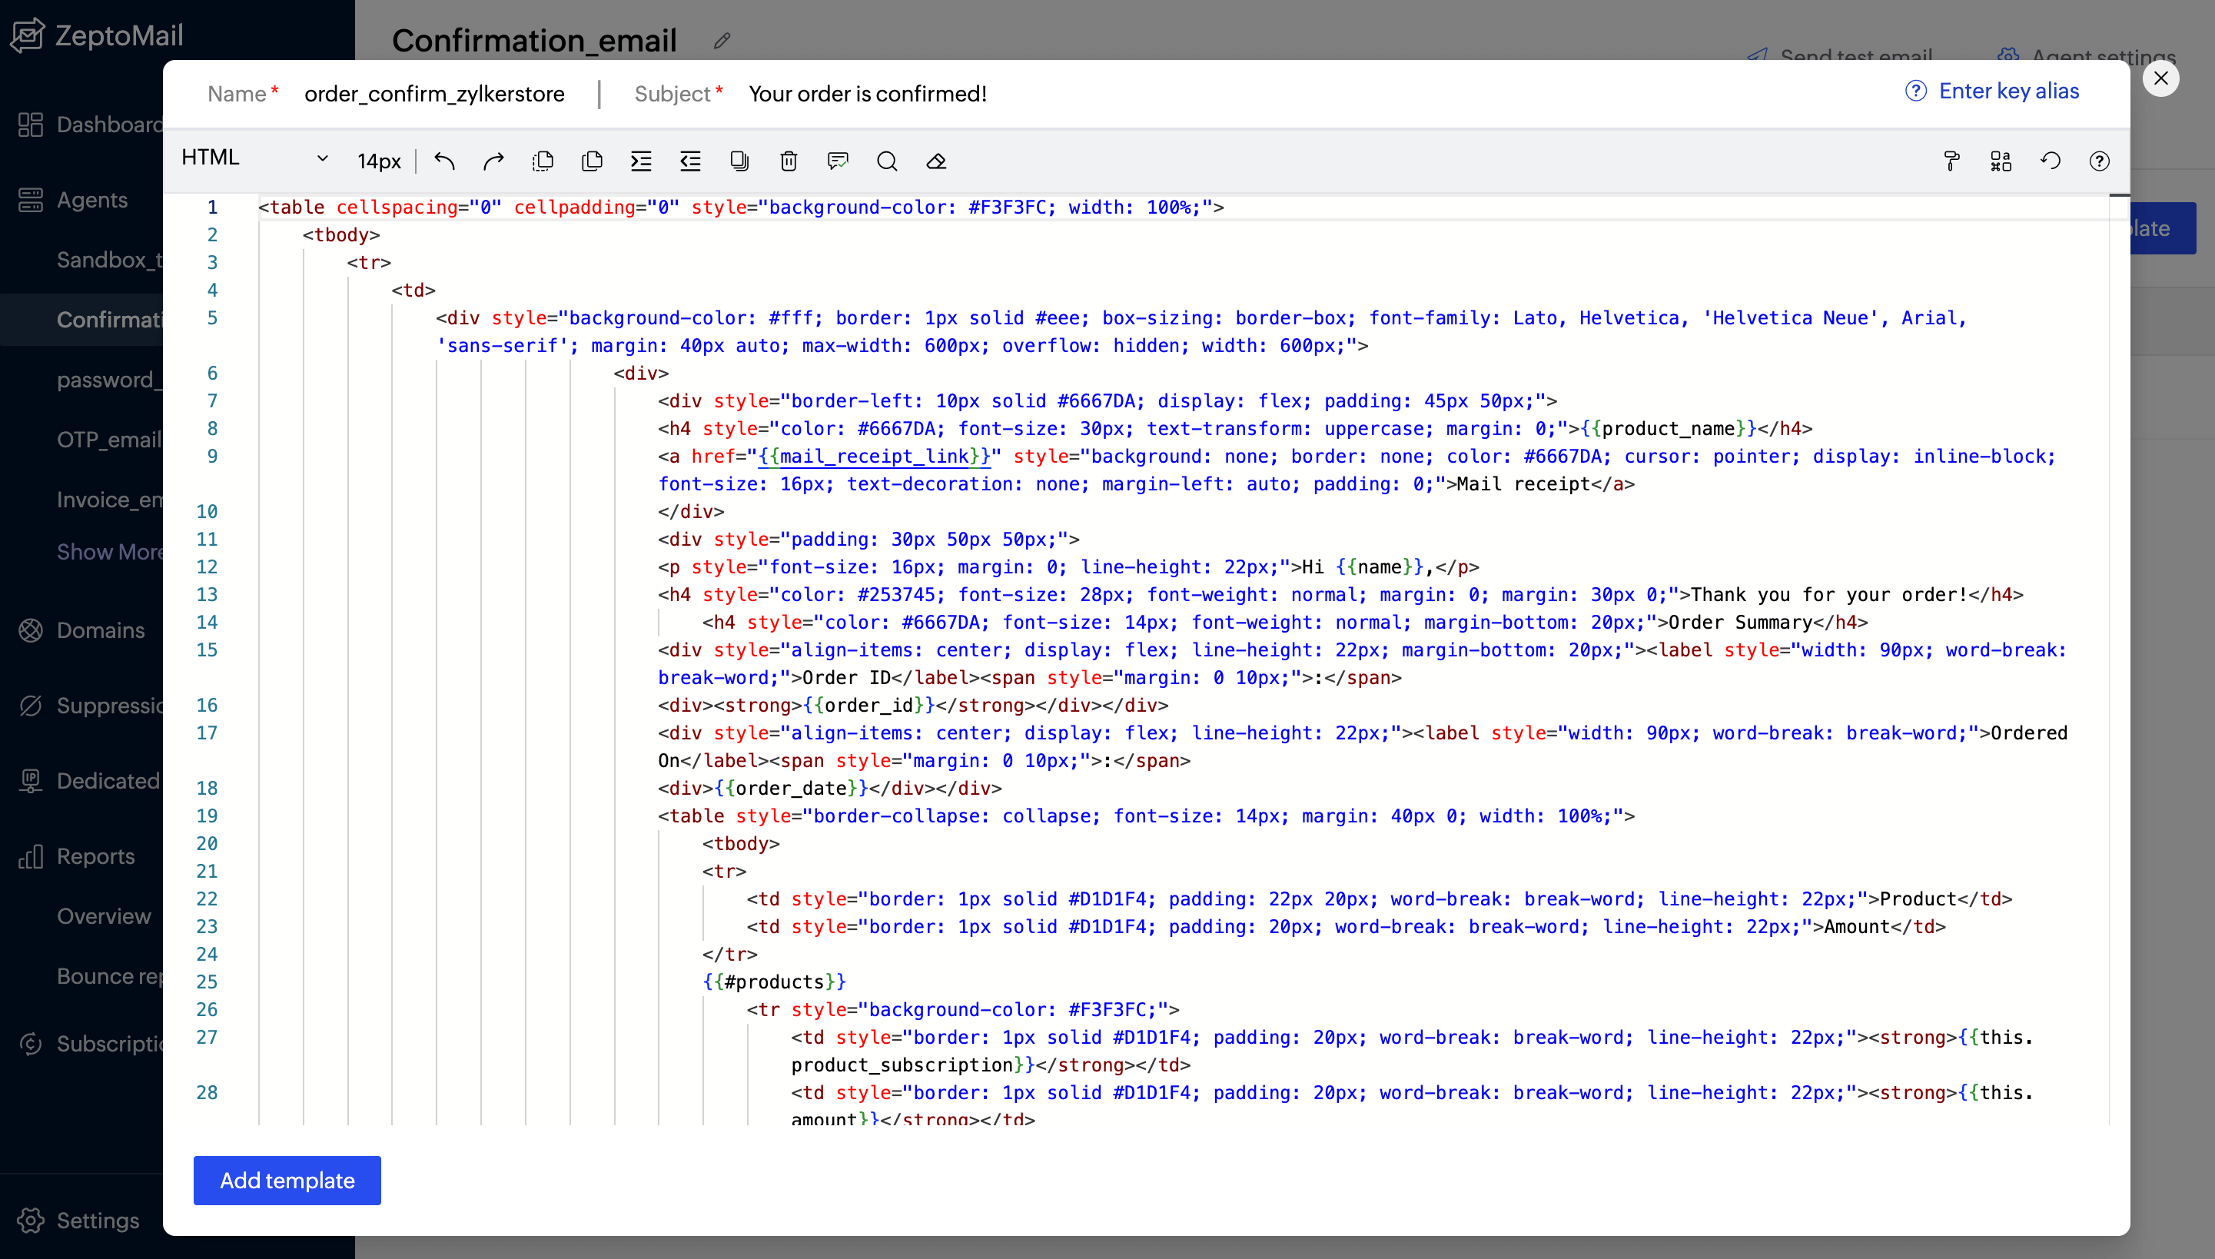This screenshot has width=2215, height=1259.
Task: Redo the last change
Action: tap(493, 161)
